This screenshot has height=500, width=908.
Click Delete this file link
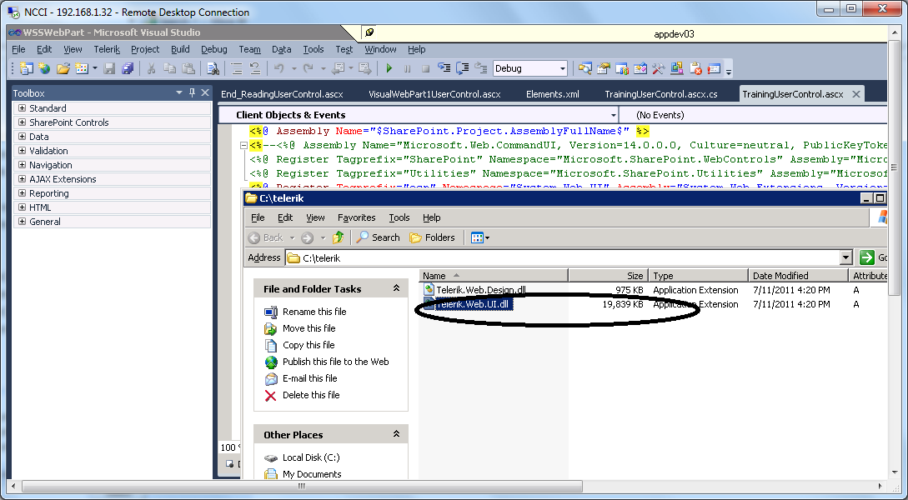point(311,395)
